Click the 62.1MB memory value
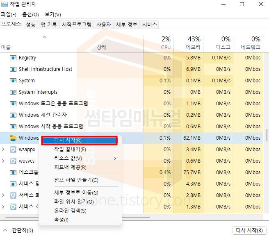This screenshot has height=238, width=269. [x=192, y=138]
